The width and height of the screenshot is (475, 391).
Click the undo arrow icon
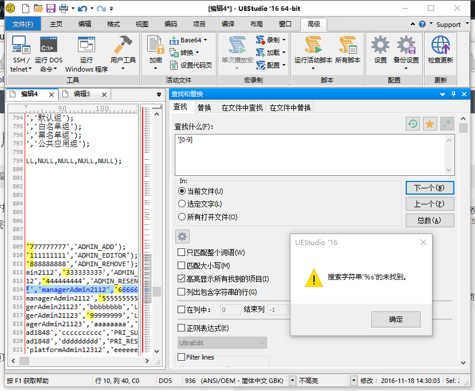coord(82,9)
